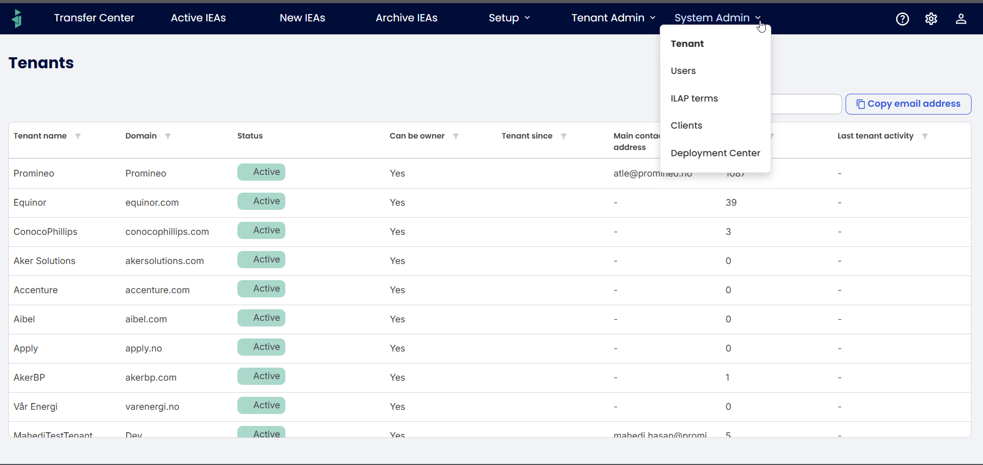983x465 pixels.
Task: Click the Tenants page heading
Action: [x=41, y=63]
